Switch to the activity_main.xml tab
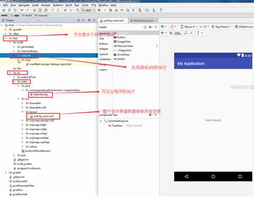254x197 pixels. pyautogui.click(x=113, y=20)
